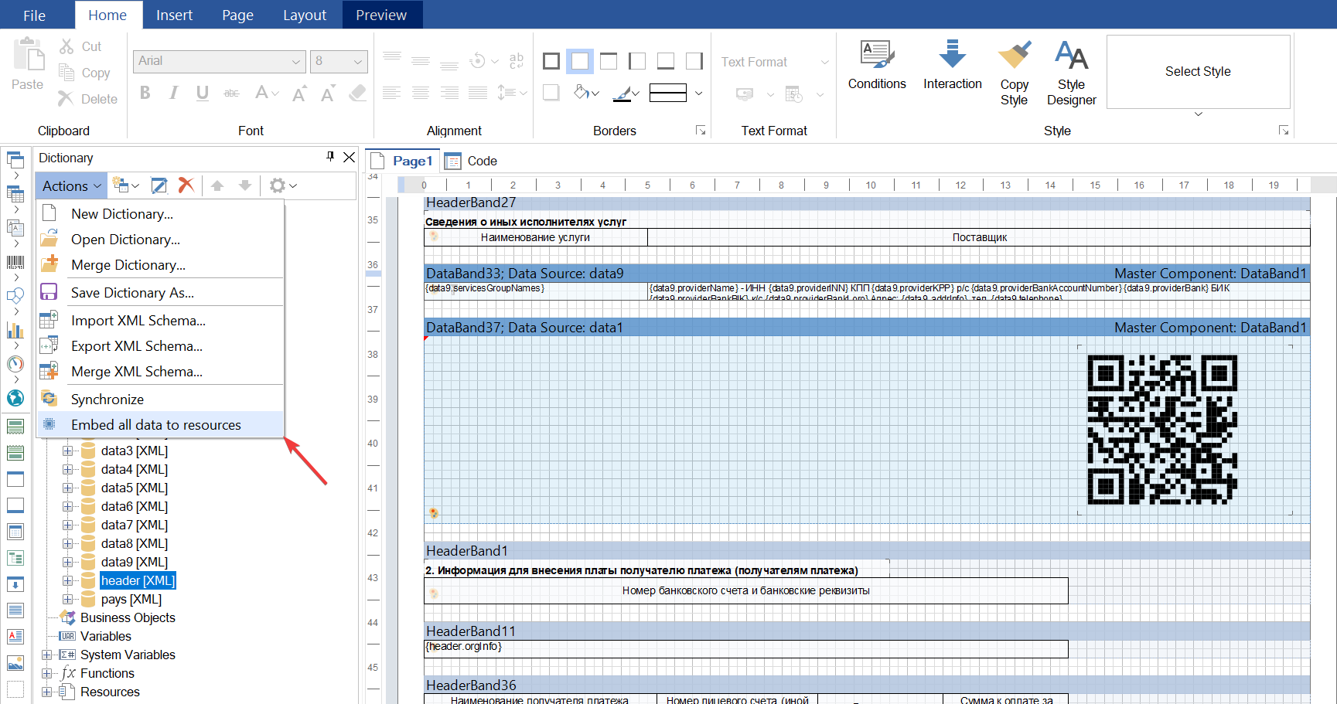Choose Synchronize from Actions menu

[161, 399]
